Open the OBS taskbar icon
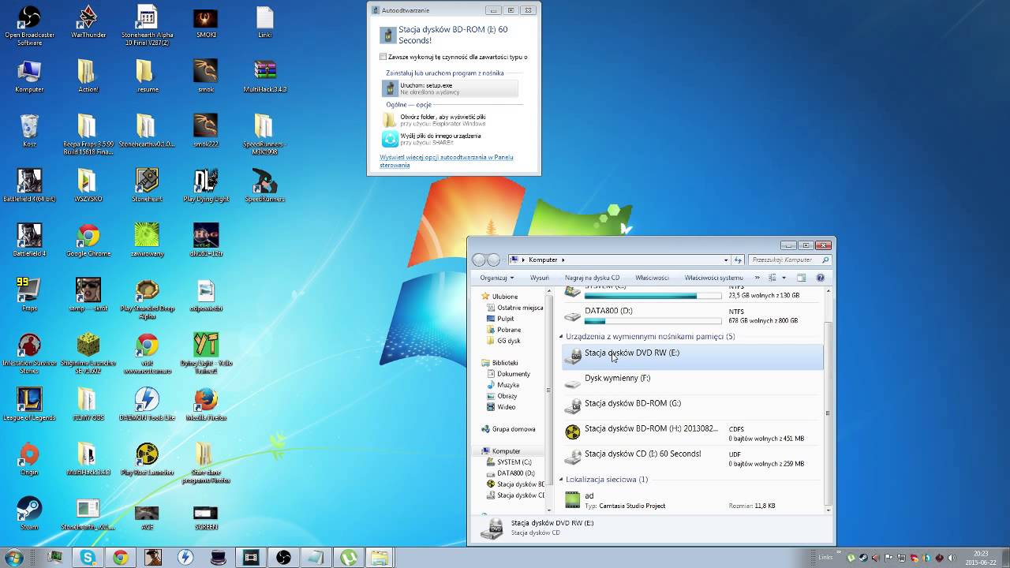Viewport: 1010px width, 568px height. 282,558
